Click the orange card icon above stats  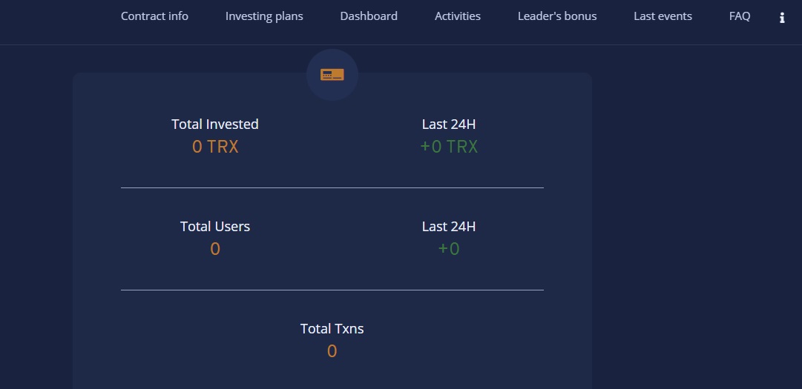point(332,75)
